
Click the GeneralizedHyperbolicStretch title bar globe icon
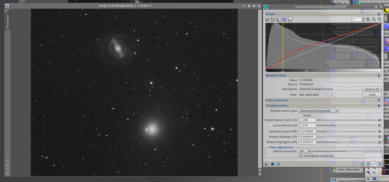click(266, 7)
